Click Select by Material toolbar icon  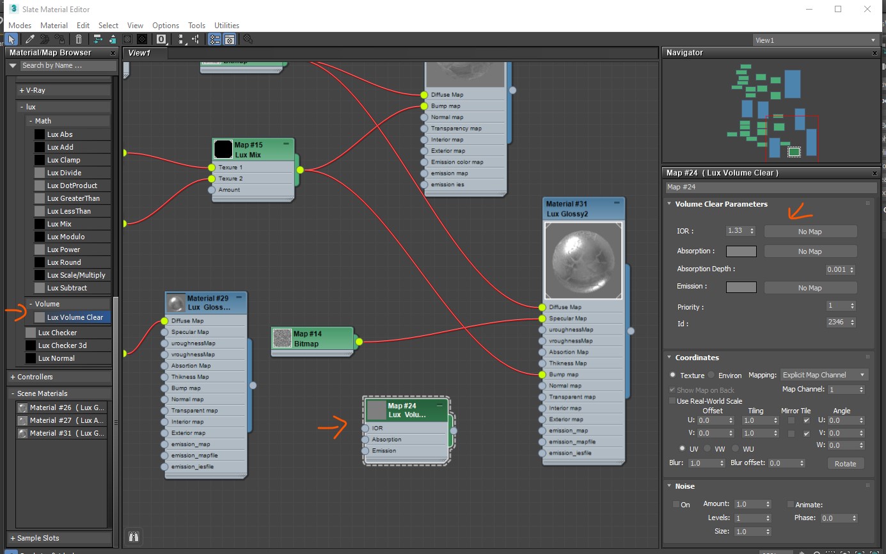[248, 39]
